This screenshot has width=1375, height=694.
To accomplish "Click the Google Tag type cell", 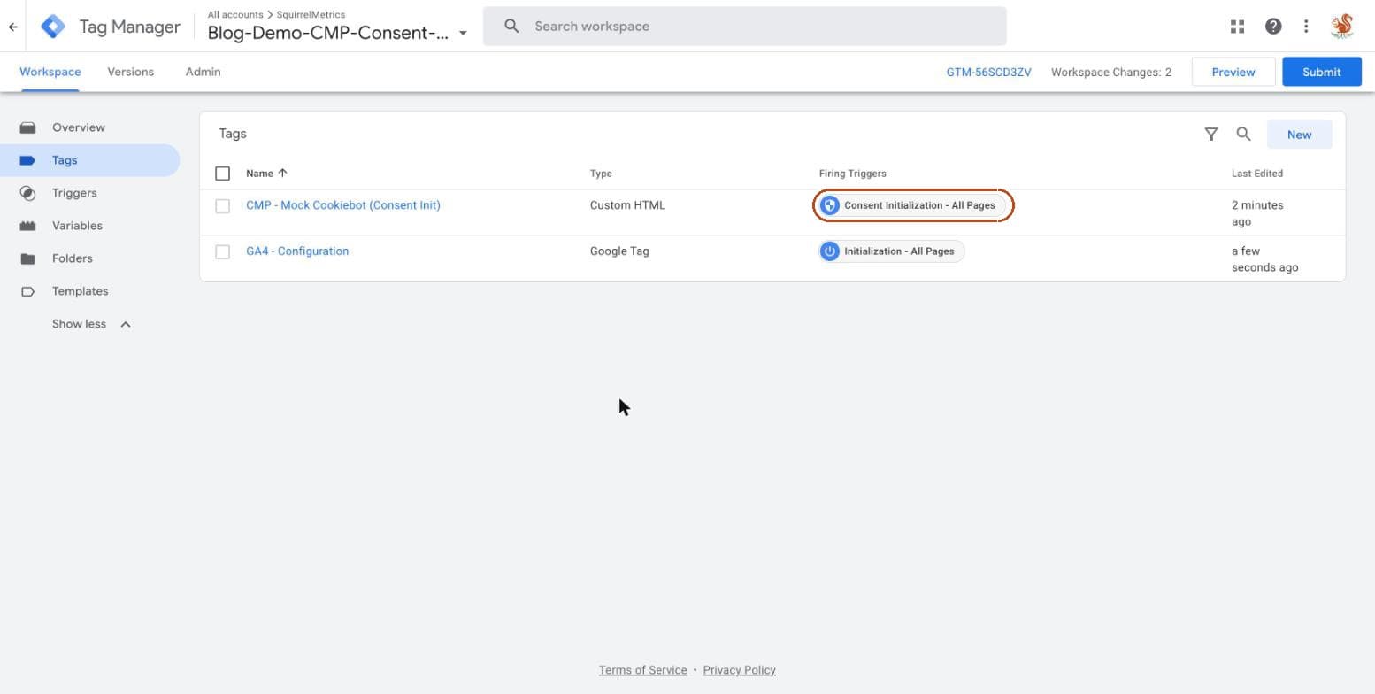I will click(x=619, y=251).
